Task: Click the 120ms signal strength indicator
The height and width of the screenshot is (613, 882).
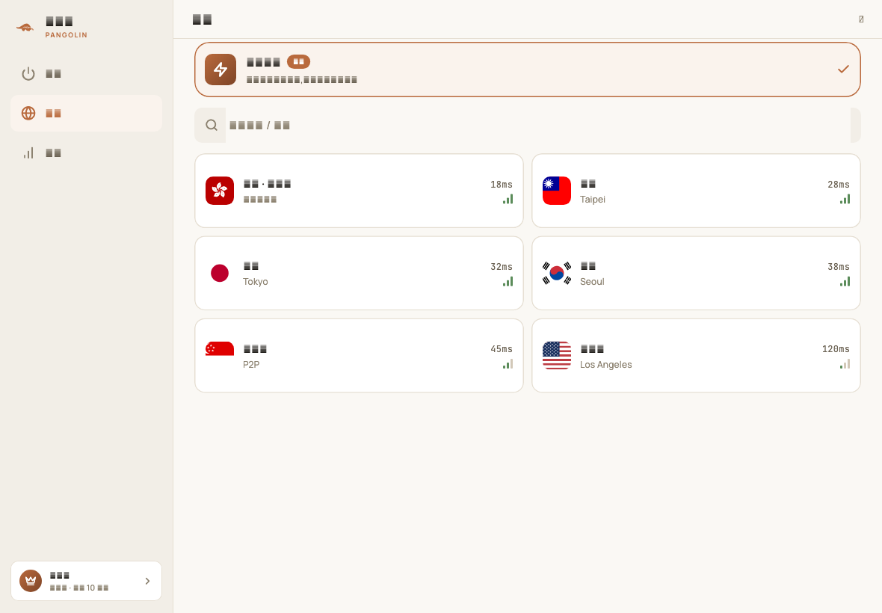Action: click(845, 364)
